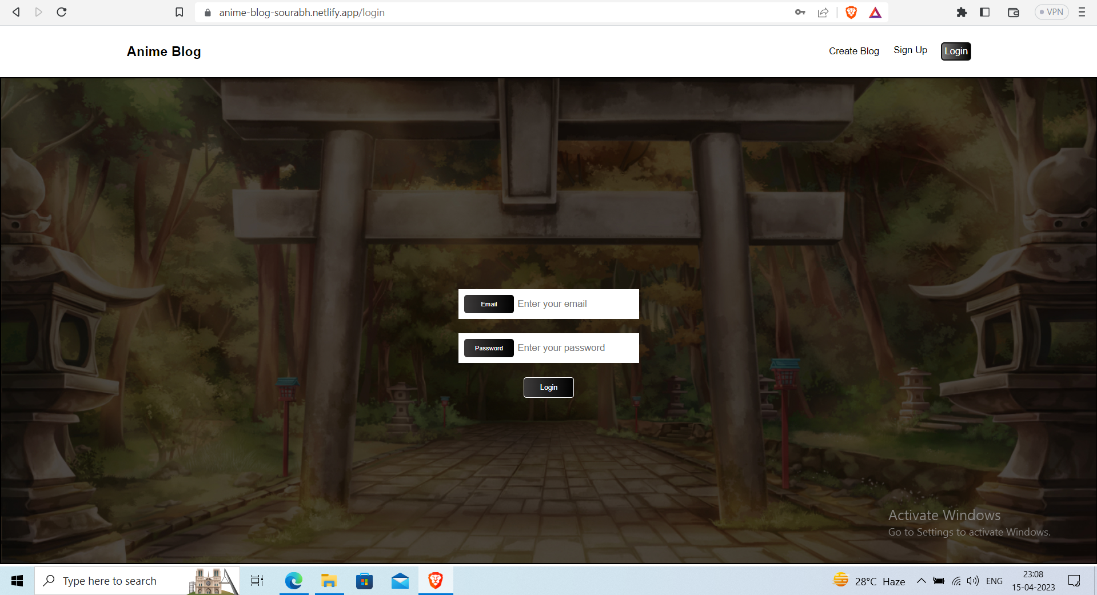Screen dimensions: 1097x595
Task: Switch ENG input language indicator
Action: tap(994, 581)
